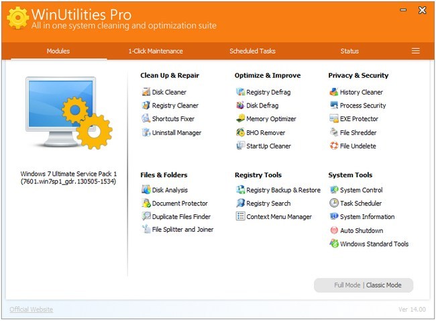This screenshot has width=436, height=321.
Task: Select the Context Menu Manager icon
Action: point(240,216)
